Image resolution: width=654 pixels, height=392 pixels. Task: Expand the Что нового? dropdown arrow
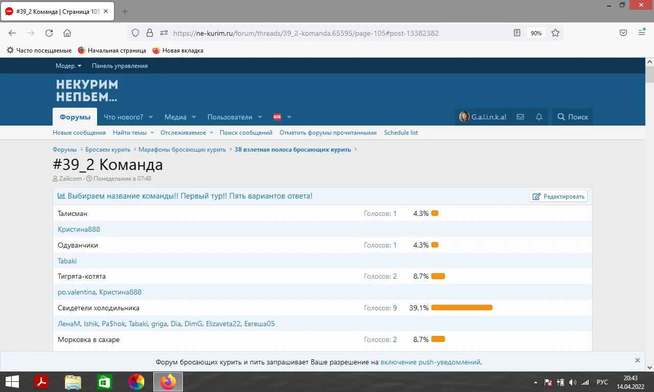(x=152, y=117)
